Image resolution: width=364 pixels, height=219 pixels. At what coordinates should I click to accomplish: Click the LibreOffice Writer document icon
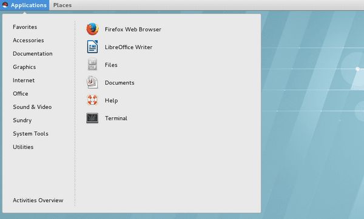click(x=92, y=47)
